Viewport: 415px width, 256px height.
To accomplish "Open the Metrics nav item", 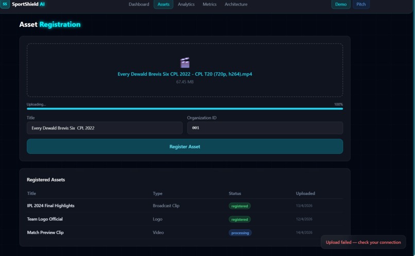I will [210, 4].
